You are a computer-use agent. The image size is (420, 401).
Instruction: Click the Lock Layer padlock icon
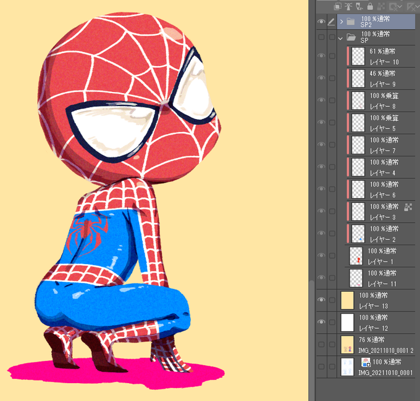(370, 6)
